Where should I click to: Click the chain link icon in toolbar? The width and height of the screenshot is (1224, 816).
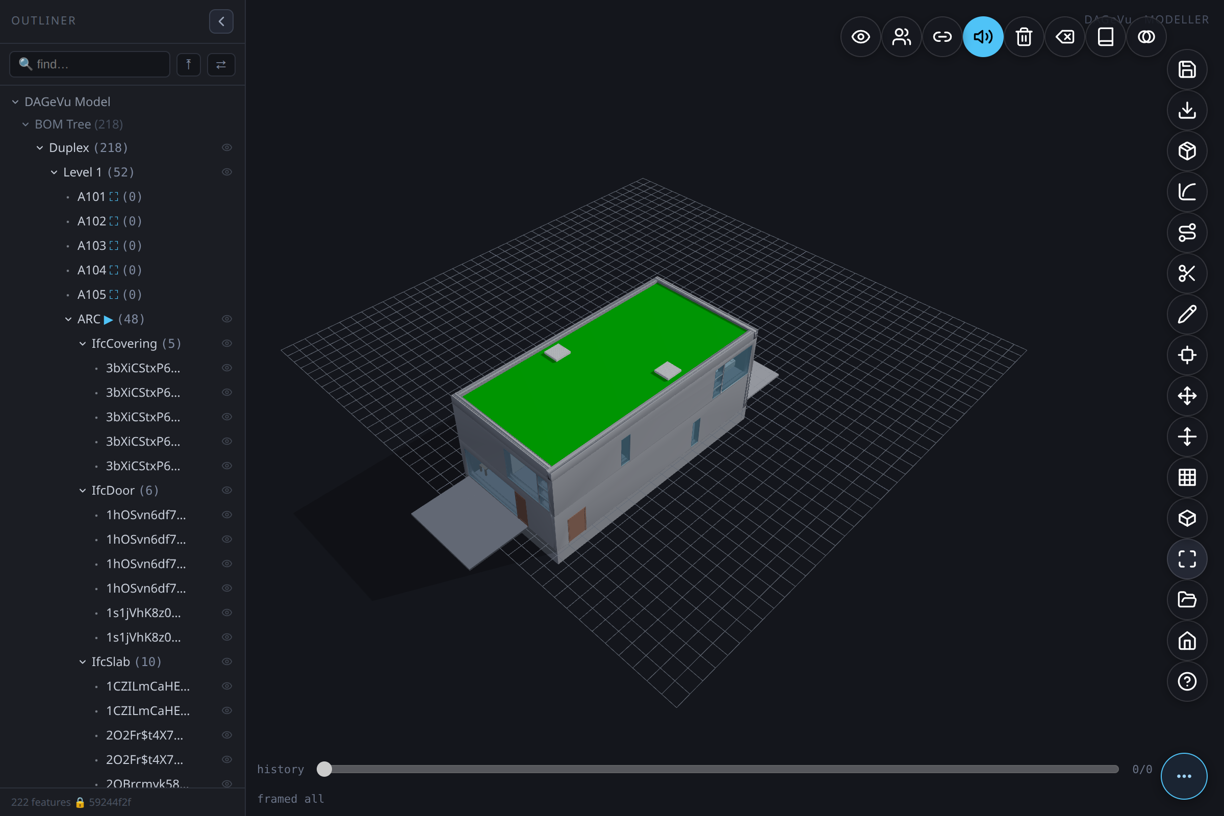[942, 37]
